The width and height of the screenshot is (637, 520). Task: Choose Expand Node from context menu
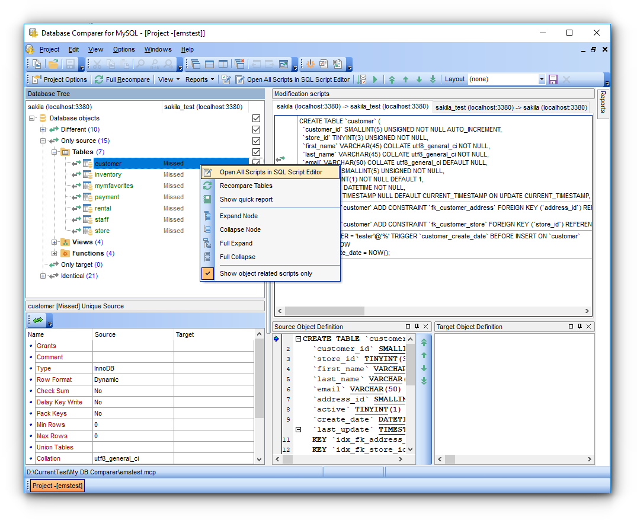pos(271,216)
